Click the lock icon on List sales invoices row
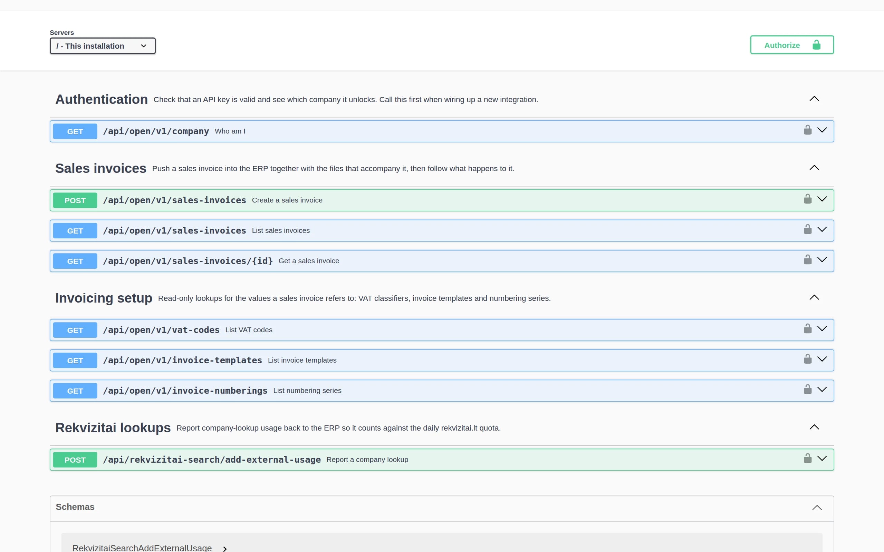This screenshot has width=884, height=552. (x=807, y=229)
